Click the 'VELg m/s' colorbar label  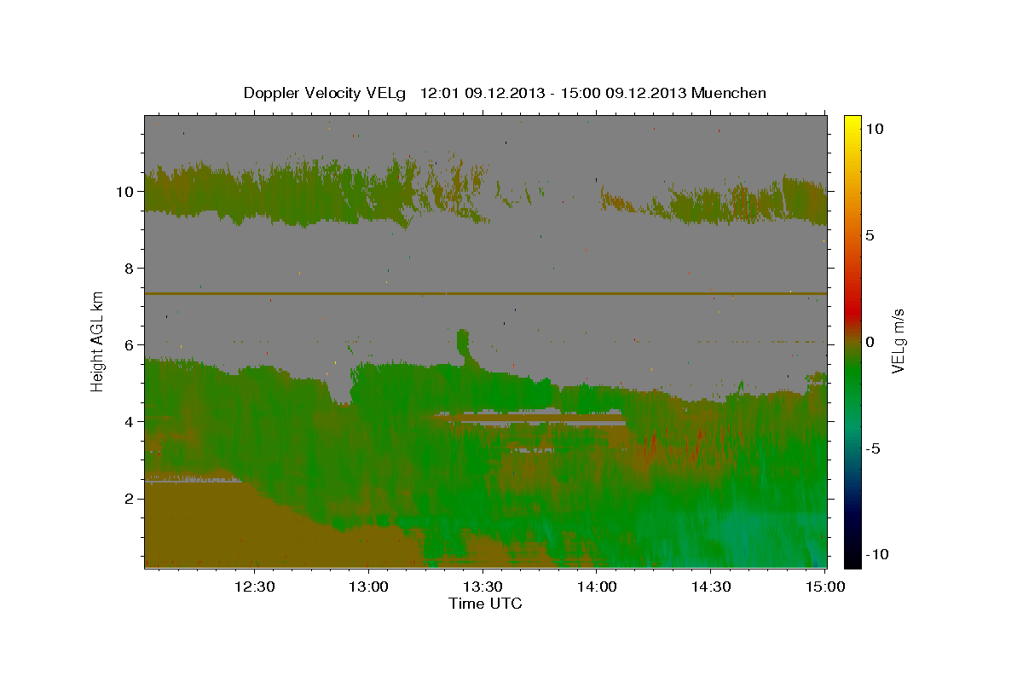click(899, 341)
